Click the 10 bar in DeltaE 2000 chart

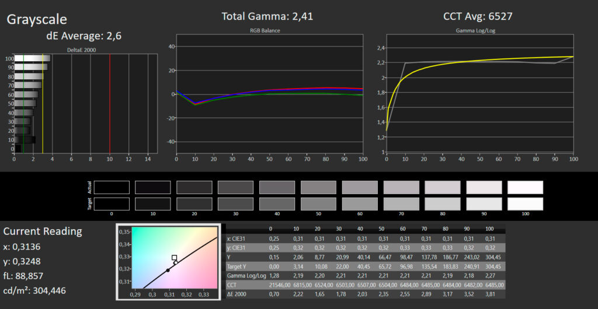click(x=25, y=140)
